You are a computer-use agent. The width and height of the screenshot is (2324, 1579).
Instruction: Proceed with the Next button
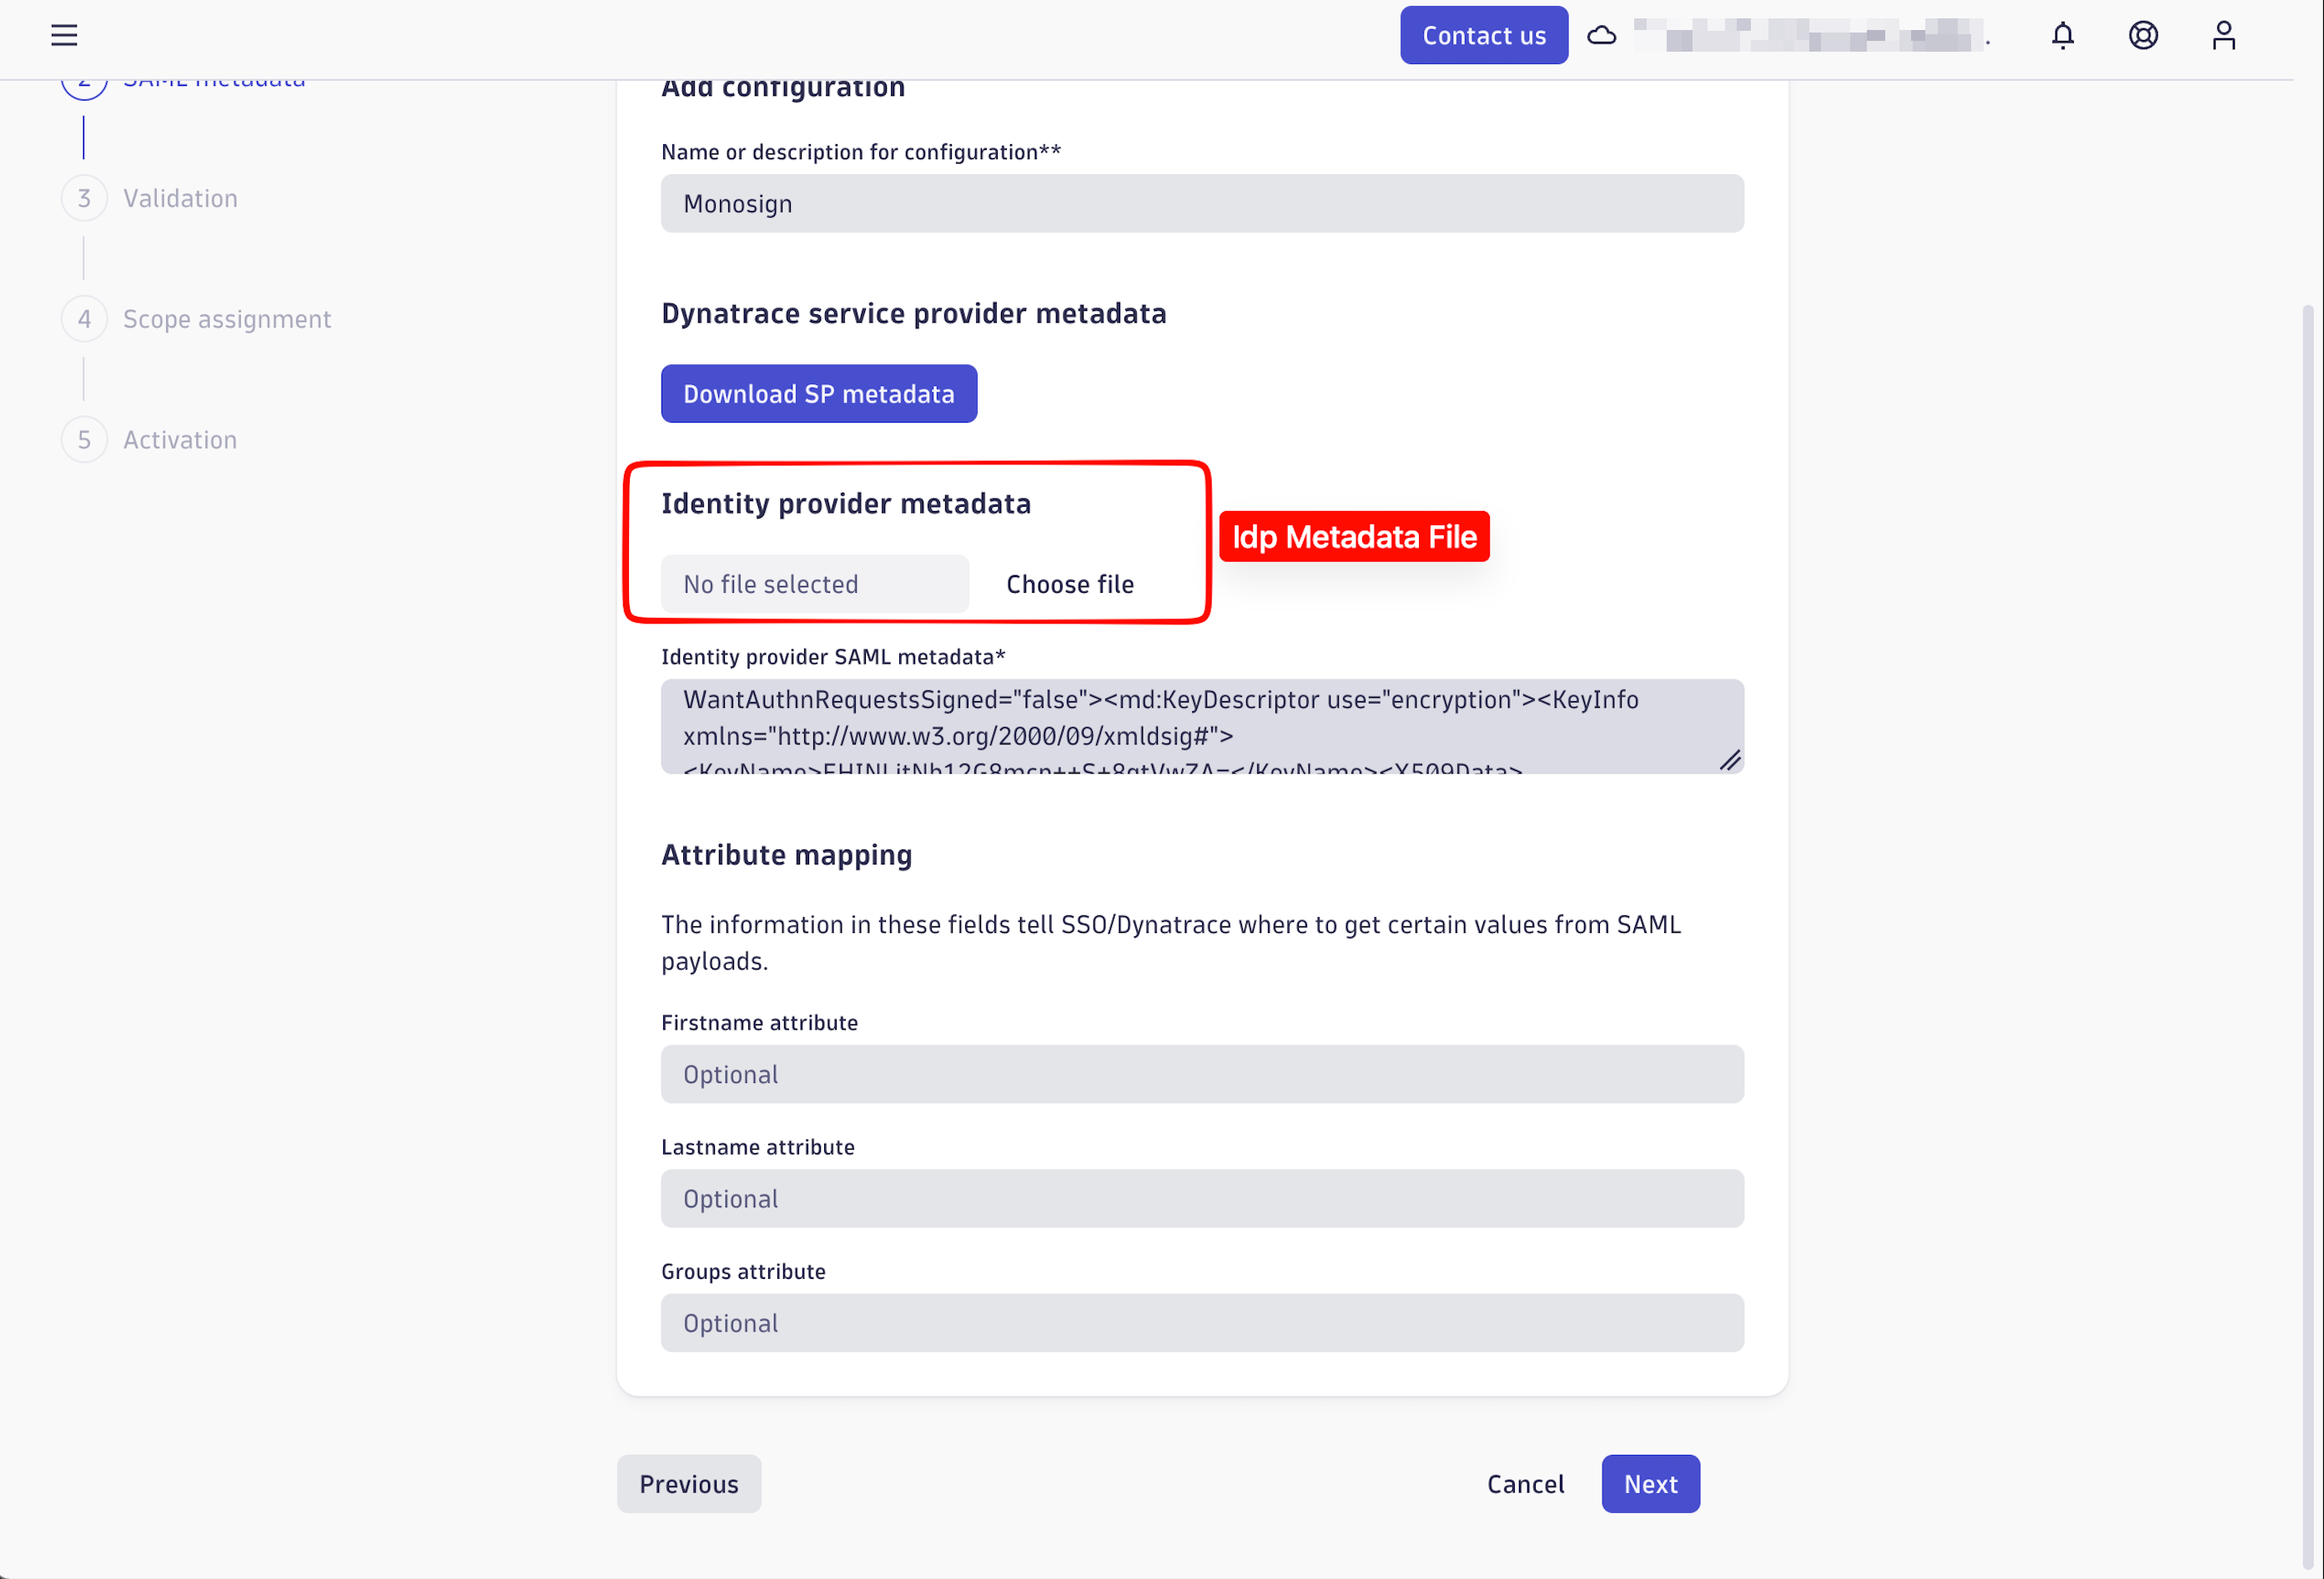point(1649,1484)
